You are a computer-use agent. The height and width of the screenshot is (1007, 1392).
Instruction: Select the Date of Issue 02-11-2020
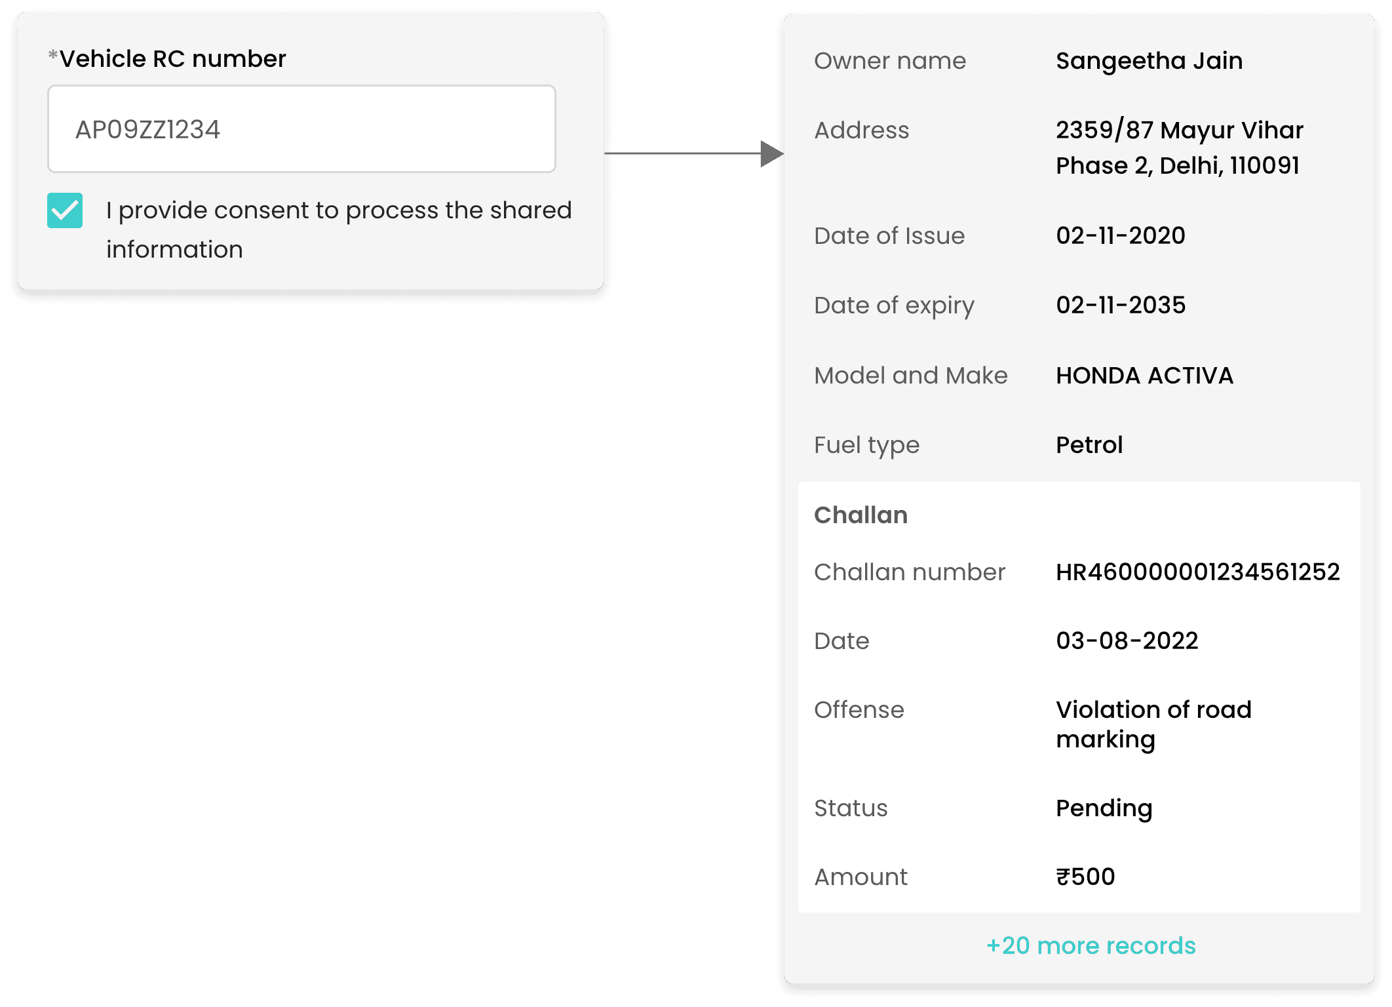point(1121,235)
